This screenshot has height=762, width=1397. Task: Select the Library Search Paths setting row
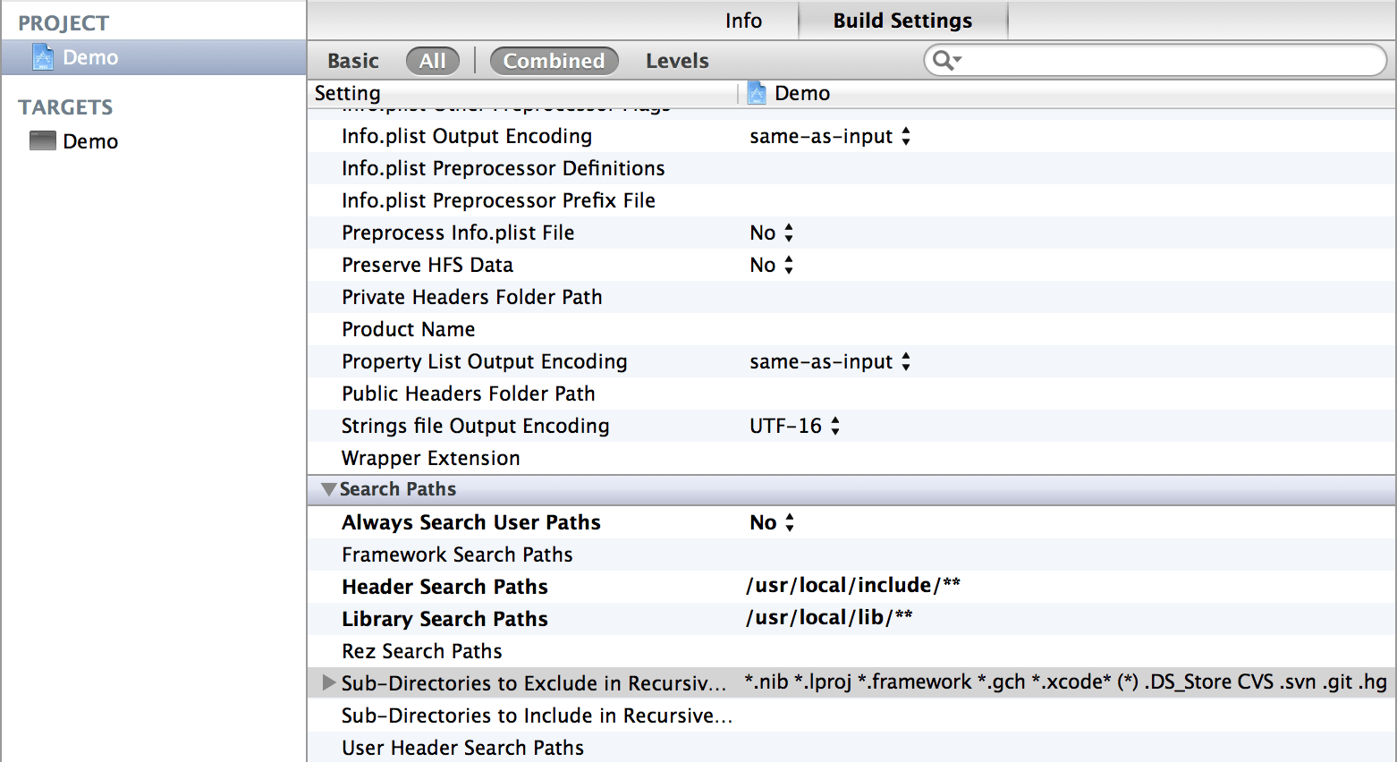coord(444,619)
